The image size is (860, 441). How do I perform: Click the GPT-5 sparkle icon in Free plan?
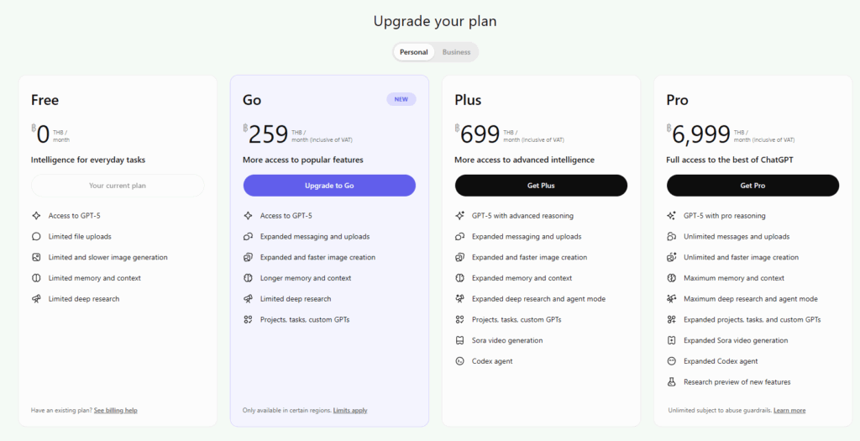(x=36, y=216)
